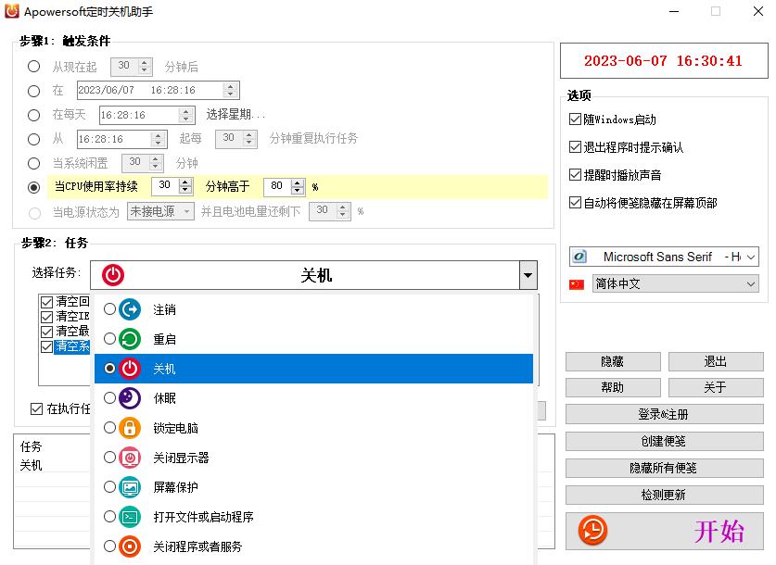Click the Apowersoft app icon in title bar
Viewport: 776px width, 565px height.
coord(12,11)
